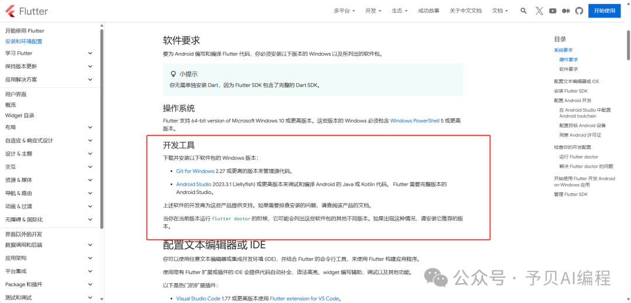Screen dimensions: 631x303
Task: Click the 用户界面 sidebar heading
Action: tap(16, 94)
